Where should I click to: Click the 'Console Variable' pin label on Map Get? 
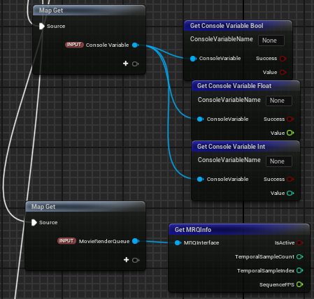107,45
